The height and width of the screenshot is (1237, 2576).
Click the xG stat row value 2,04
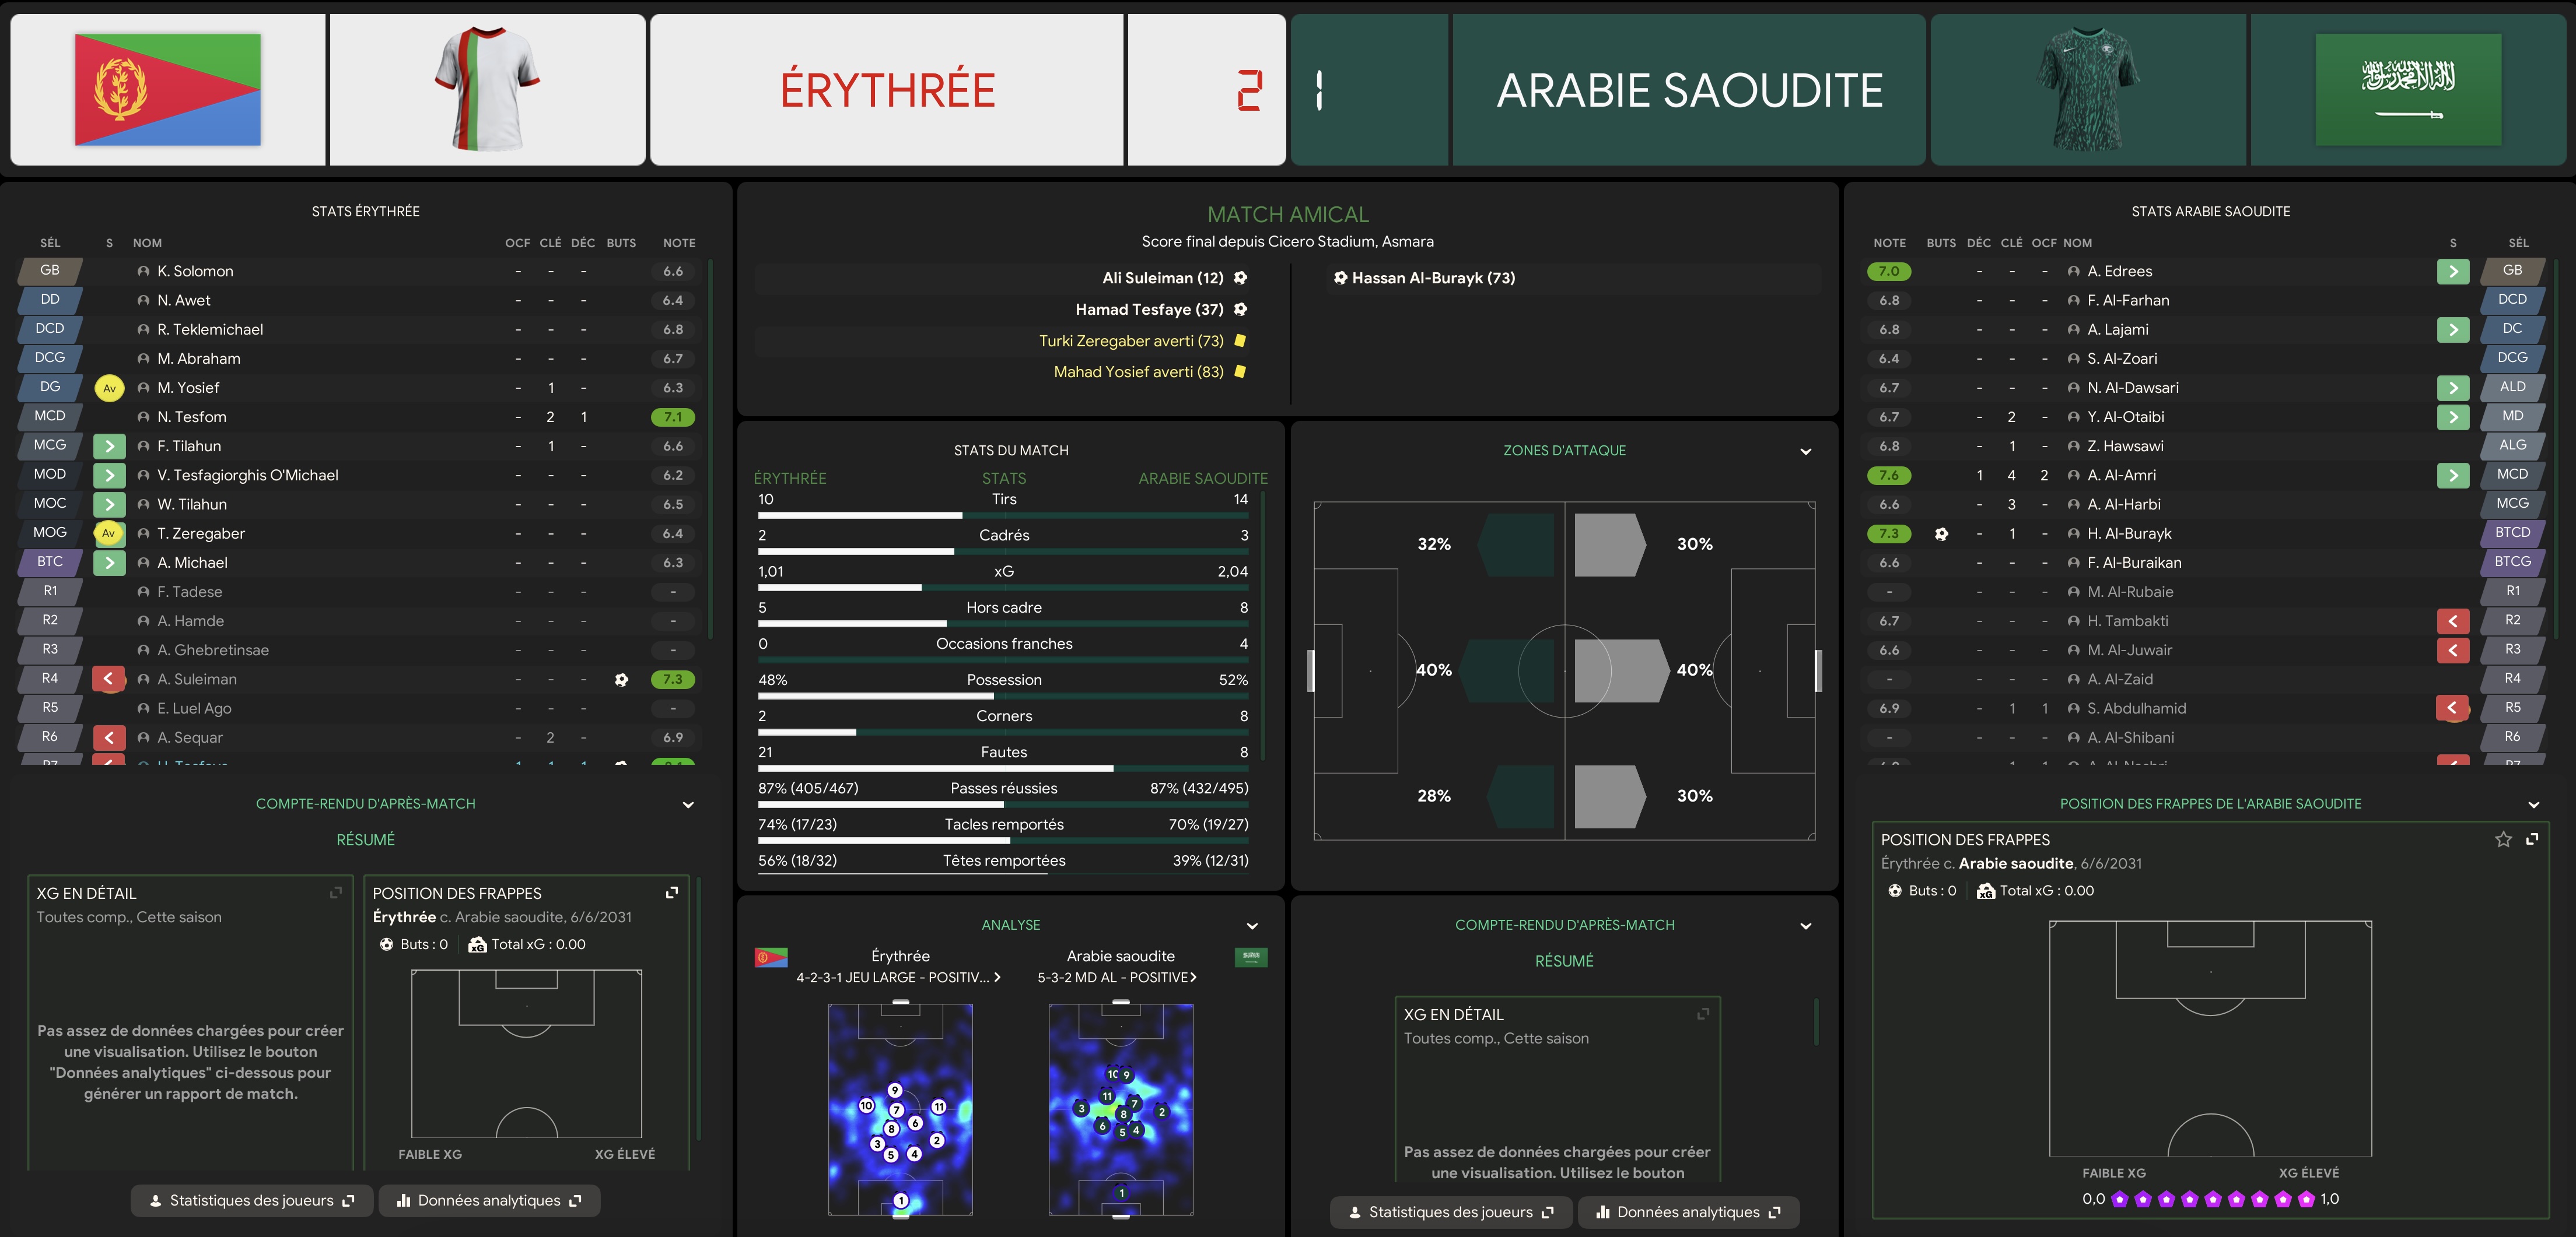click(x=1232, y=571)
